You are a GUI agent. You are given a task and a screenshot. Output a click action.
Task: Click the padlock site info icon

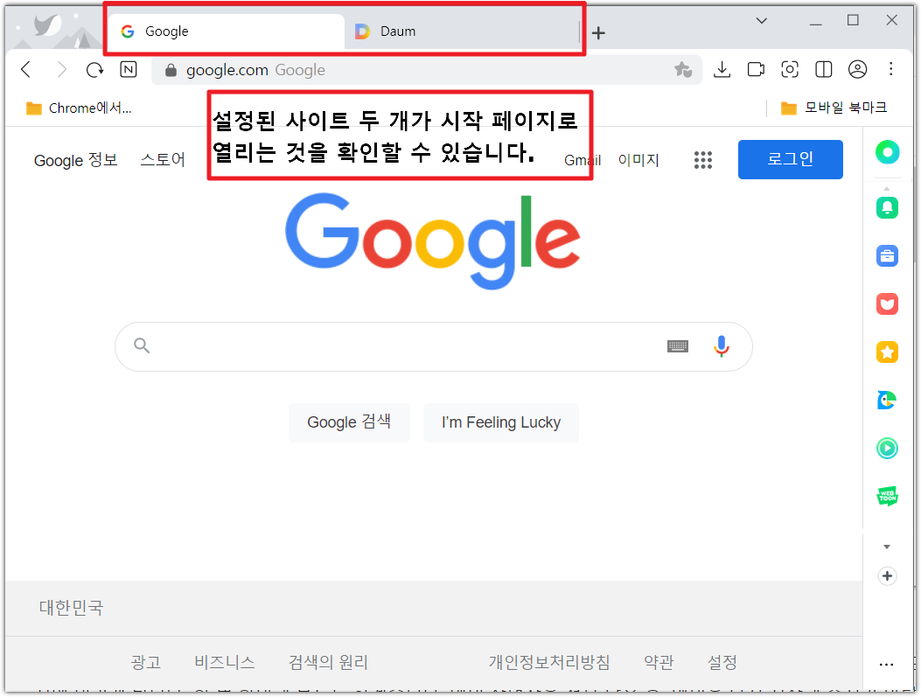[x=171, y=70]
